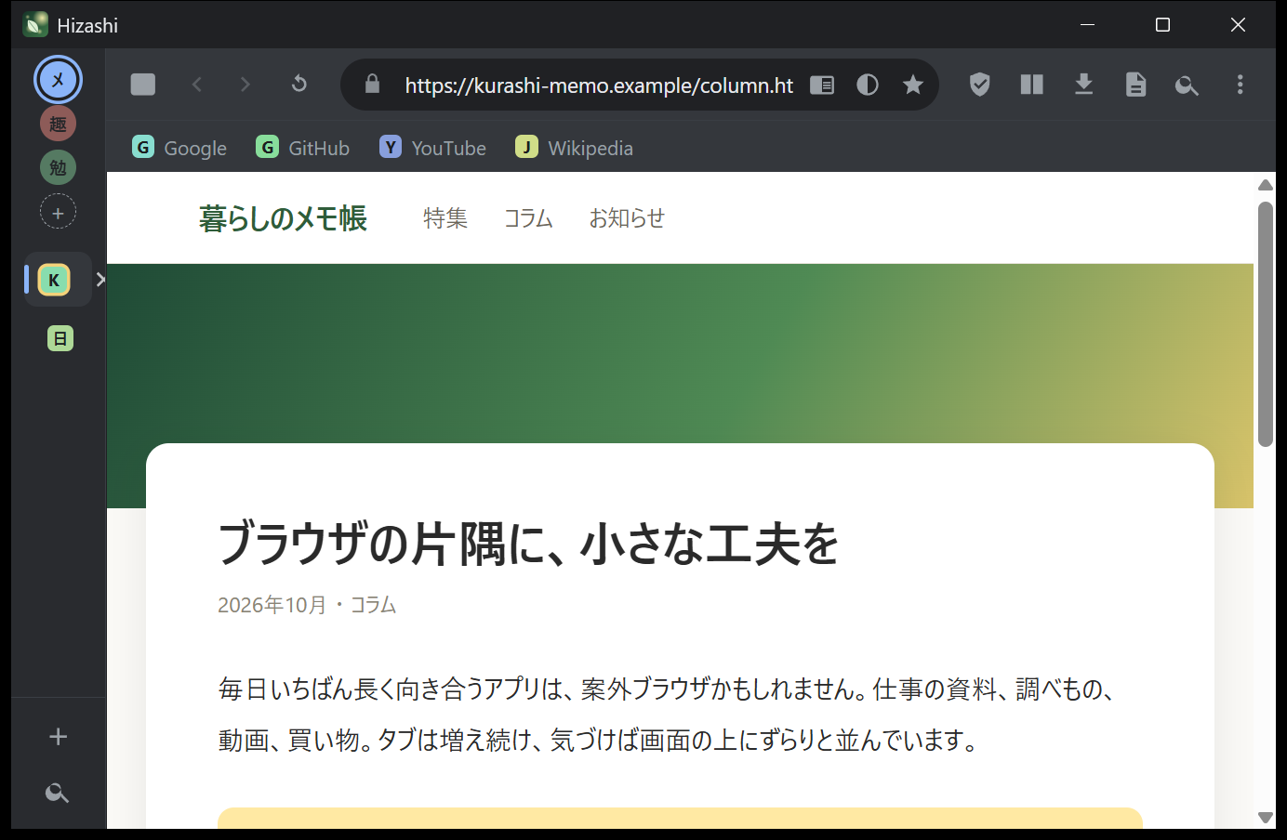Open the 特集 navigation item

pyautogui.click(x=445, y=218)
